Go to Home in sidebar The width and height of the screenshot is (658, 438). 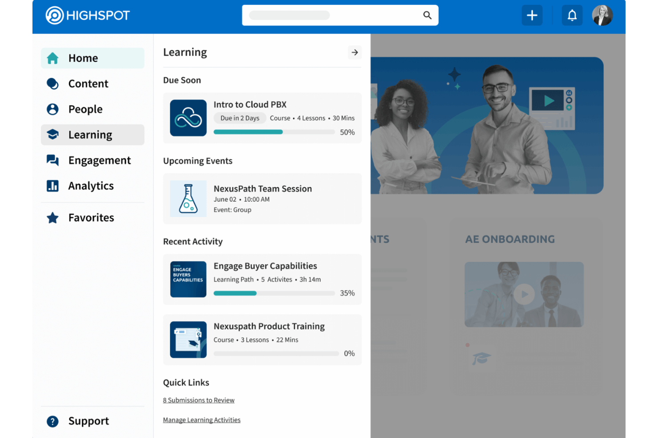pos(92,58)
